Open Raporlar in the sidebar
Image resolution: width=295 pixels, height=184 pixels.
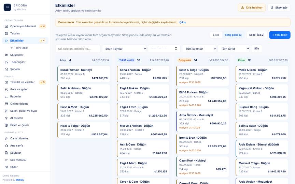pyautogui.click(x=25, y=96)
